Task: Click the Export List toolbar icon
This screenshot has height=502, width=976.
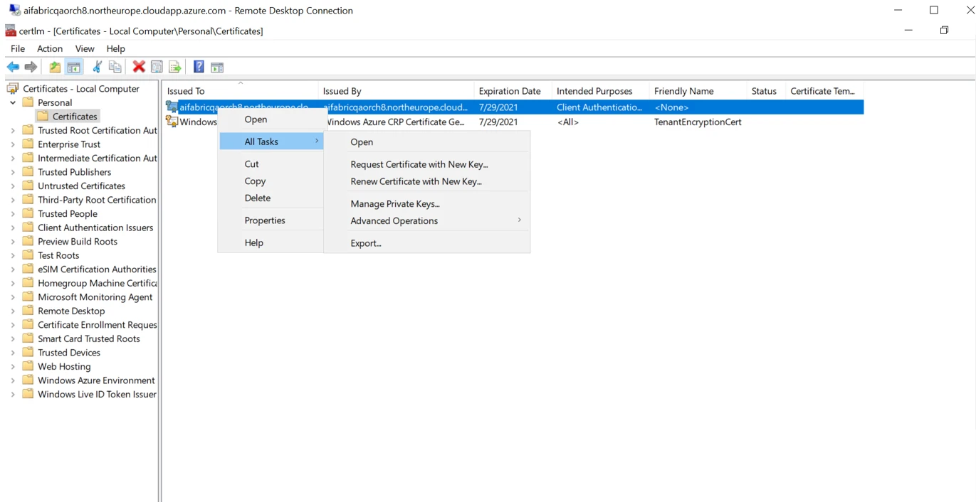Action: click(174, 67)
